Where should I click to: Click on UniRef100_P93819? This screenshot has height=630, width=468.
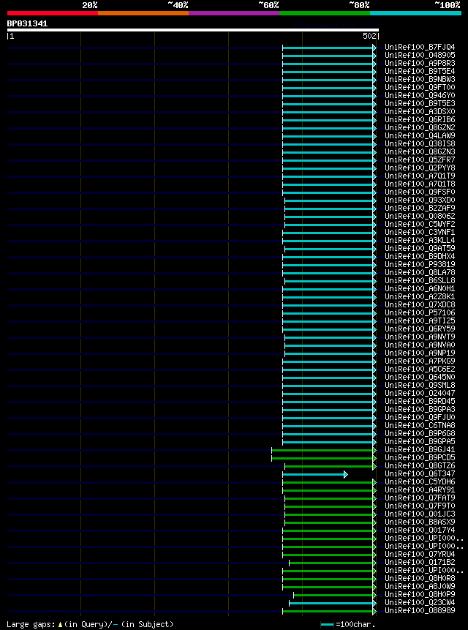click(420, 264)
